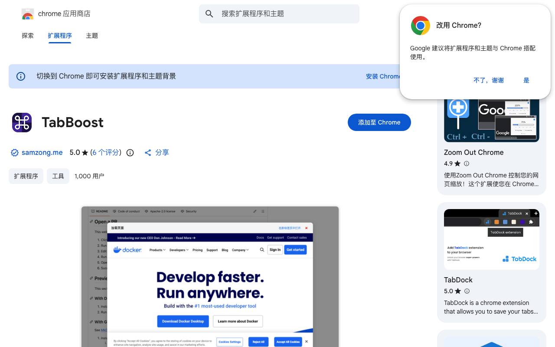Click the verified badge next to samzong.me
The height and width of the screenshot is (347, 555).
[15, 153]
